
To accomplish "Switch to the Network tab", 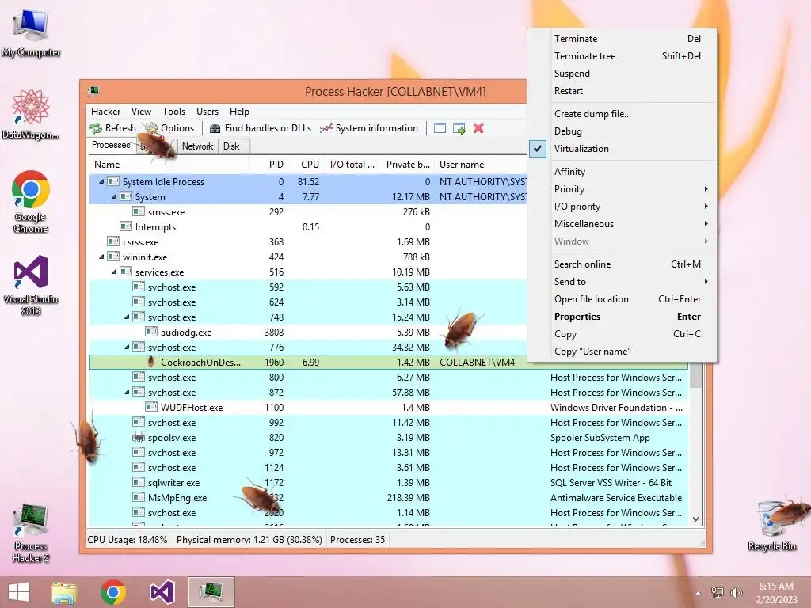I will [x=197, y=146].
